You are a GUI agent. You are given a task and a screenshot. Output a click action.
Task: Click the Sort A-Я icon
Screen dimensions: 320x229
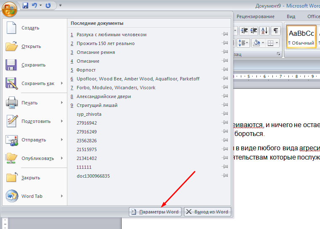264,31
